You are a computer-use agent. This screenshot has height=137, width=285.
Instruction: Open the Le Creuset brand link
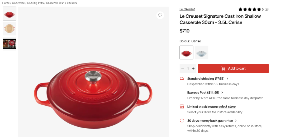187,9
